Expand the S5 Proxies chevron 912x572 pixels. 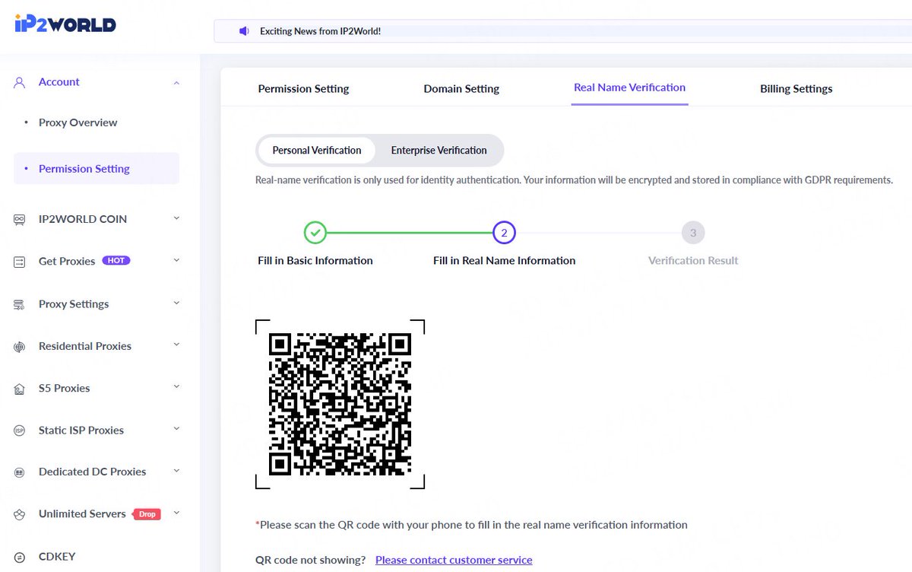click(x=176, y=387)
